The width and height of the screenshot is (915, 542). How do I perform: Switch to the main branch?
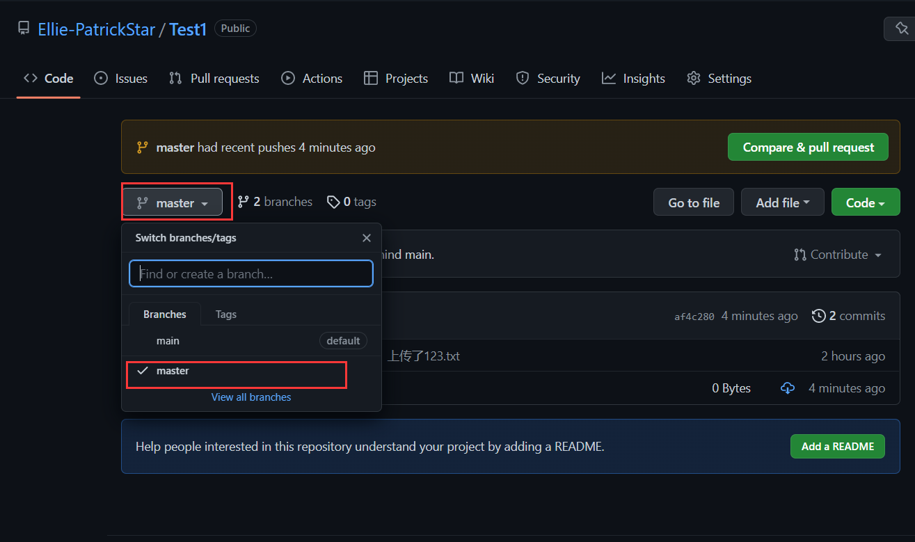(251, 341)
